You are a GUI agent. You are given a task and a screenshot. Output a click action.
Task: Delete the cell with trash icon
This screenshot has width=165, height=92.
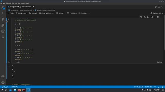tap(158, 17)
